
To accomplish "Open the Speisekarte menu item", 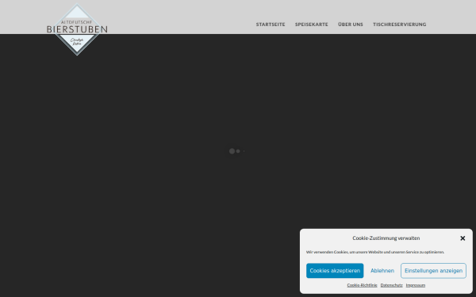I will 312,25.
